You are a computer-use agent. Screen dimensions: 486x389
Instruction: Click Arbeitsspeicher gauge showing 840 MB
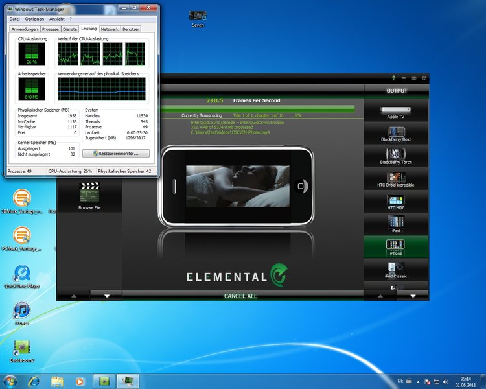click(31, 89)
